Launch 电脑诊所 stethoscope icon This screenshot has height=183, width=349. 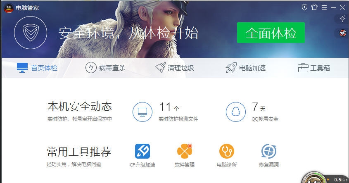point(227,151)
